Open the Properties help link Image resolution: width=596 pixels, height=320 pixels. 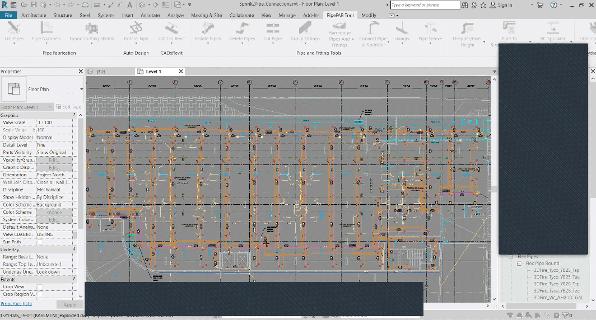click(16, 304)
